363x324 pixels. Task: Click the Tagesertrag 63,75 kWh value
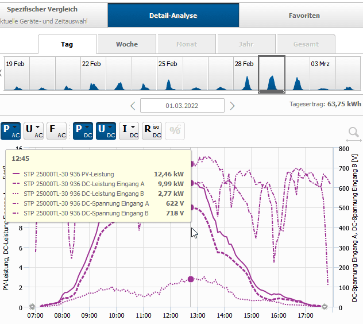(344, 104)
